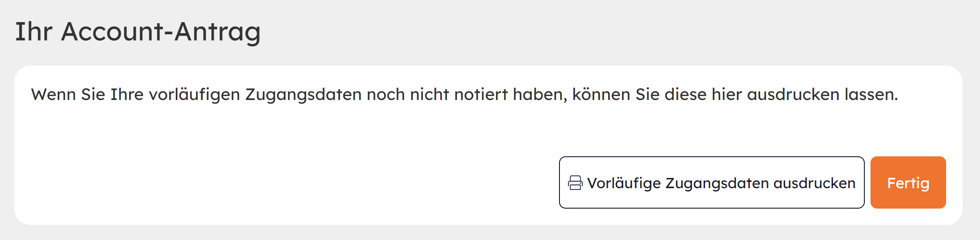Print the temporary access credentials

[x=712, y=182]
